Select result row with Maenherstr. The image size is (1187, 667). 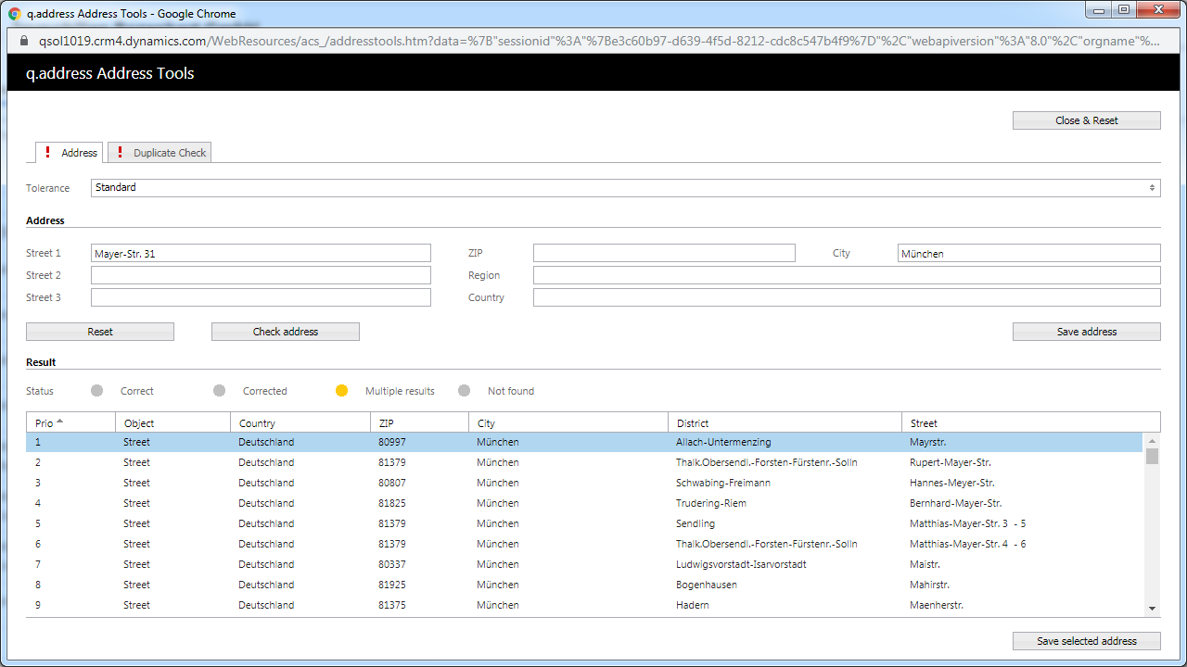pos(584,605)
